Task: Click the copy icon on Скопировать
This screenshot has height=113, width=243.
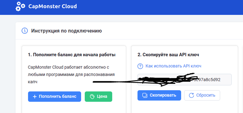Action: [144, 95]
